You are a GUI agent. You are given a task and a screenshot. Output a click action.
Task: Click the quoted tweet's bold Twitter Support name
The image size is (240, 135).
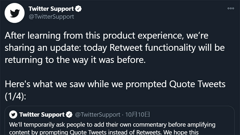tap(42, 115)
